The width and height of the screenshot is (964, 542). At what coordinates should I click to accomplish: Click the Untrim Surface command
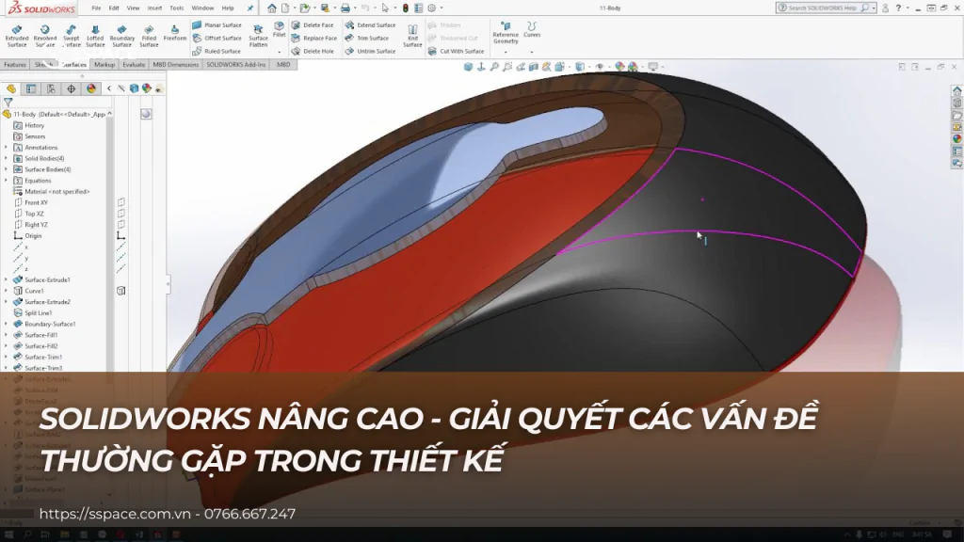tap(370, 51)
